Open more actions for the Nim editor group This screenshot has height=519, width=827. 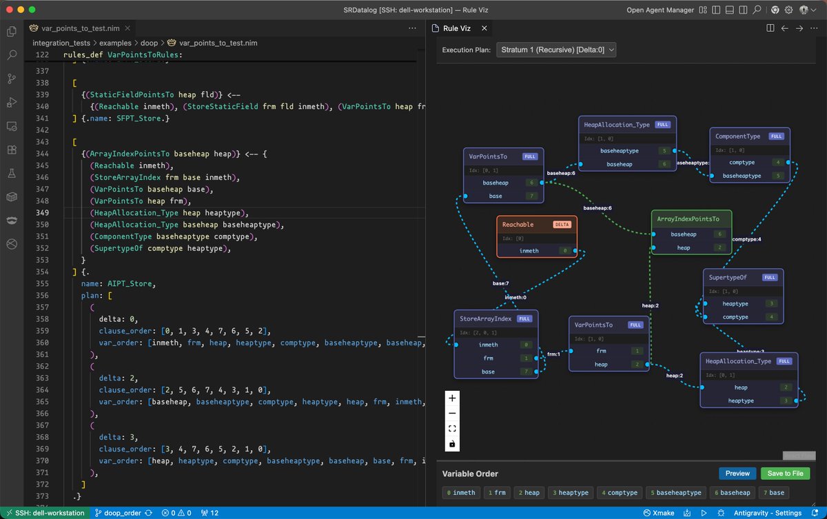[413, 28]
